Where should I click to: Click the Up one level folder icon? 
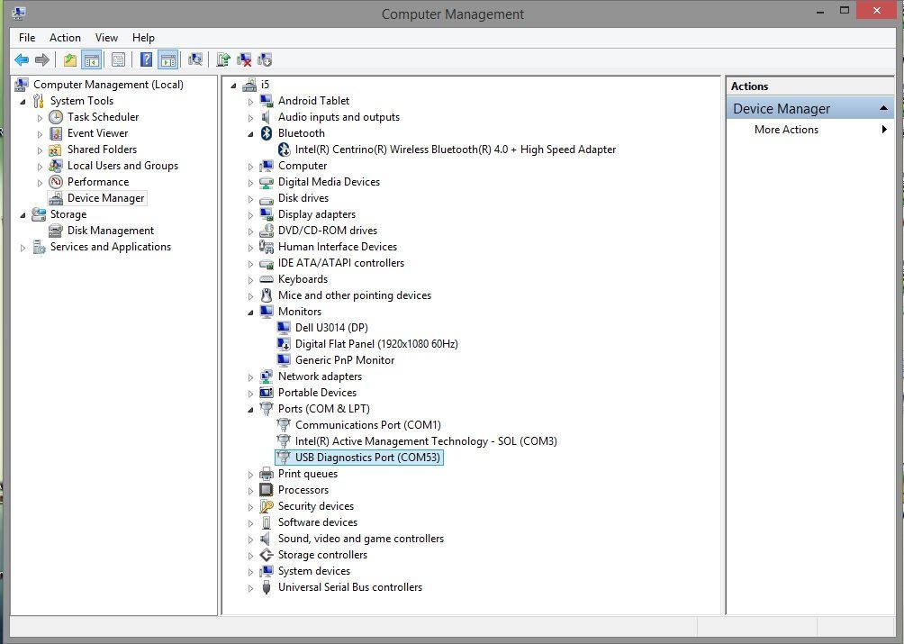click(69, 60)
